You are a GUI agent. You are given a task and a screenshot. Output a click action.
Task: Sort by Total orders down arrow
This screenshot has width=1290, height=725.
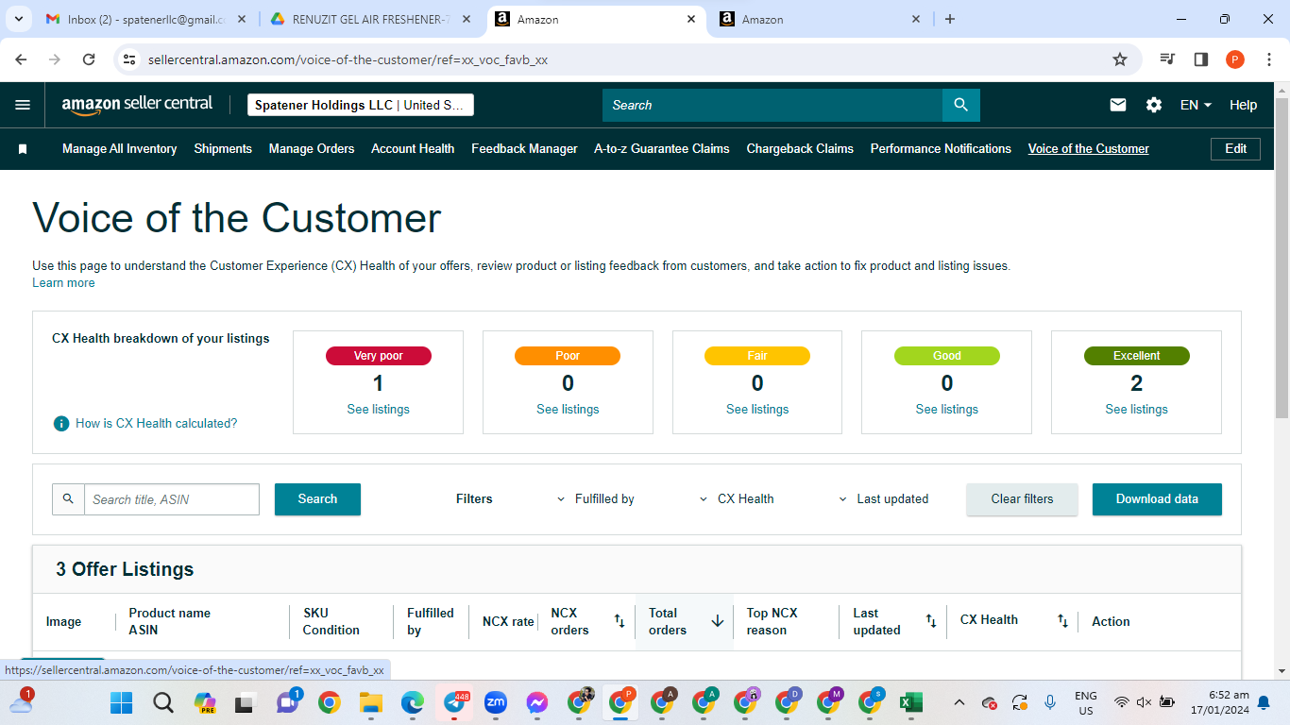[718, 621]
